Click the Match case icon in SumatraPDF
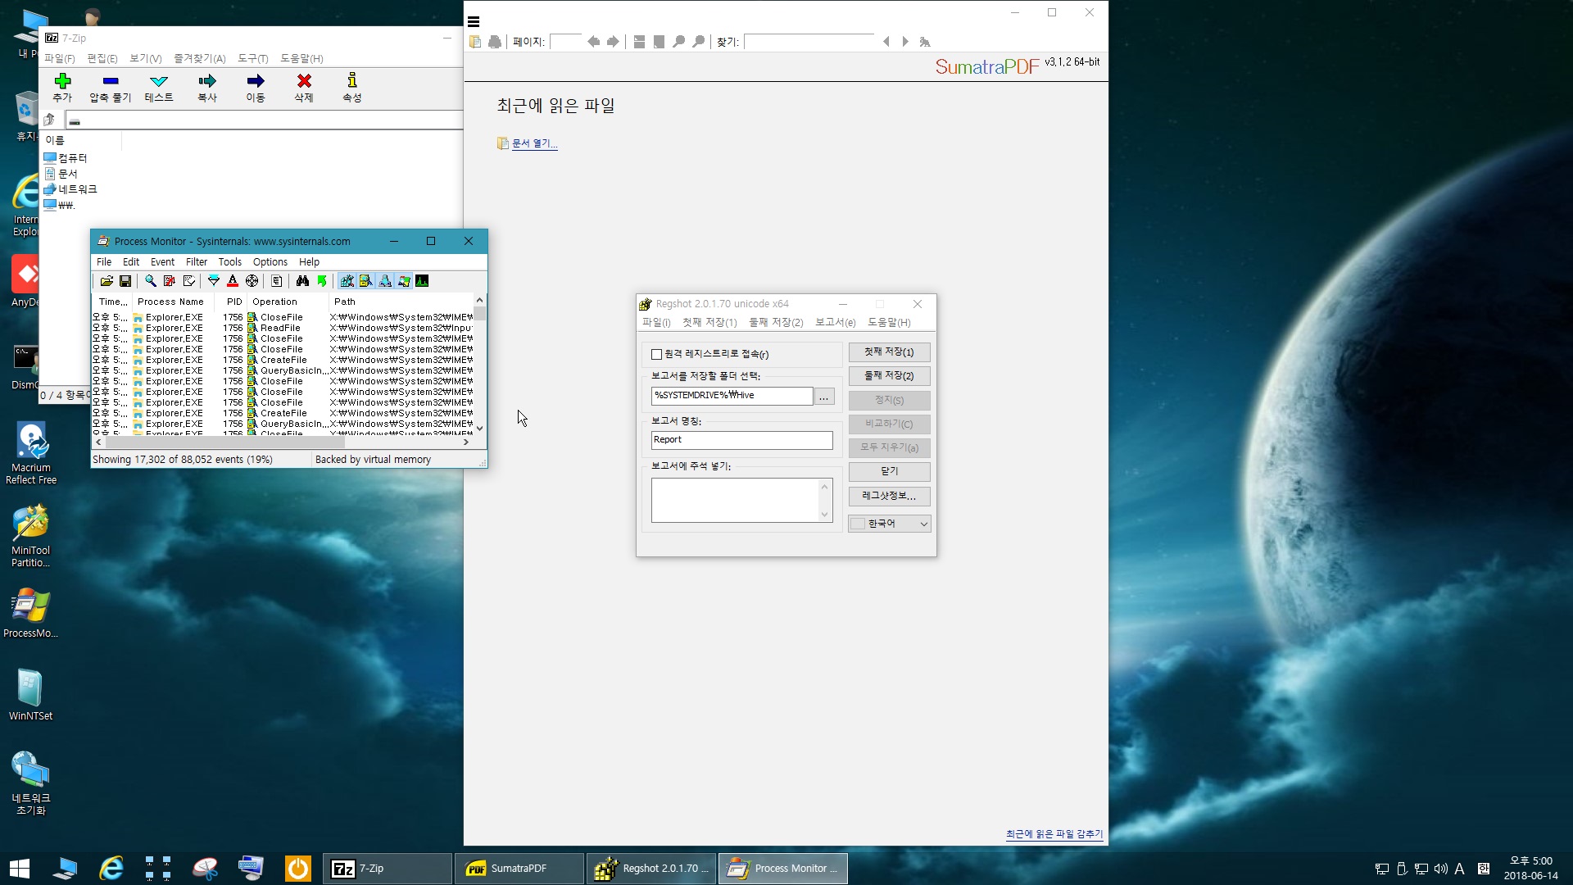Viewport: 1573px width, 885px height. (x=925, y=42)
